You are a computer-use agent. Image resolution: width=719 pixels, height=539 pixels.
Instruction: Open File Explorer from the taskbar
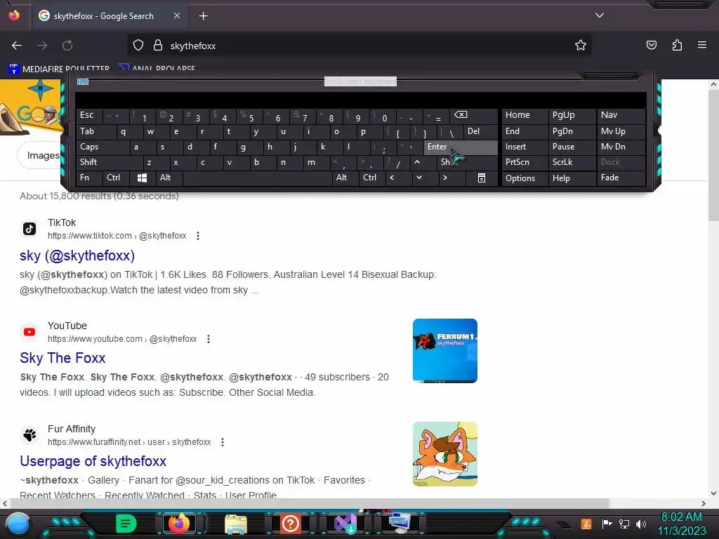(236, 524)
